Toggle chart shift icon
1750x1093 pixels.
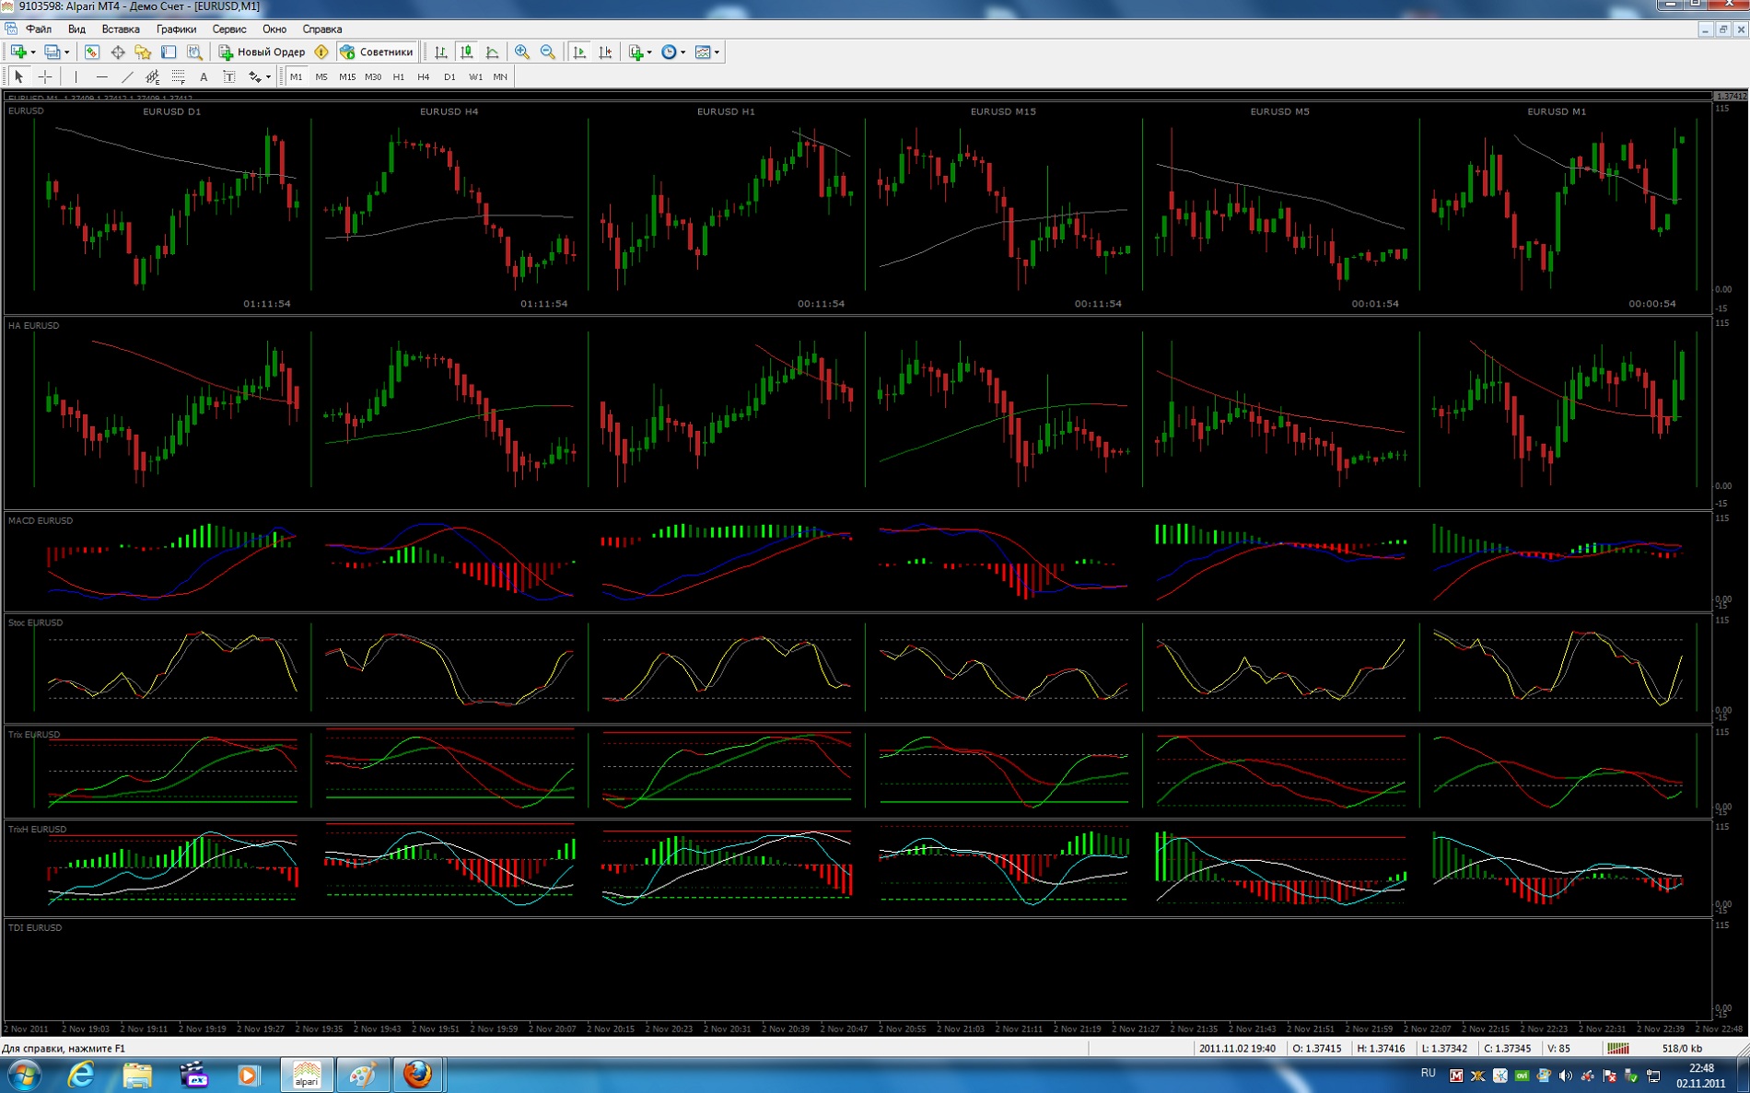pos(605,52)
